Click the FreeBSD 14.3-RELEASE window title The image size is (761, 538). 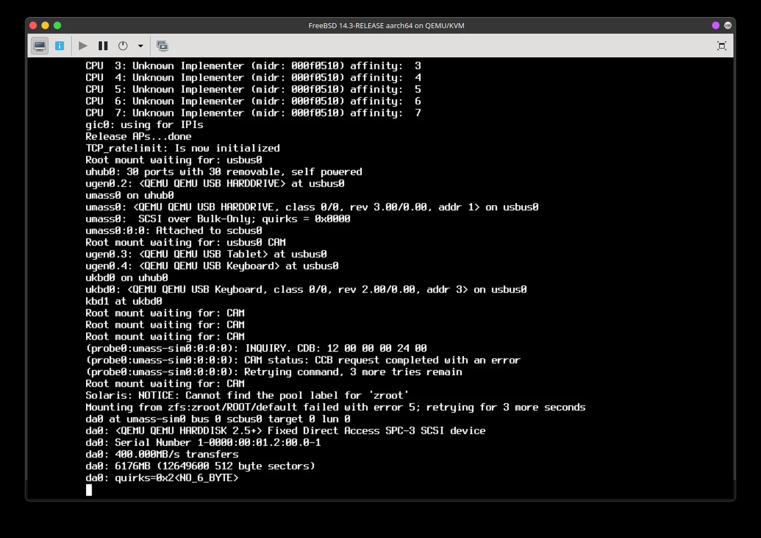[x=386, y=25]
